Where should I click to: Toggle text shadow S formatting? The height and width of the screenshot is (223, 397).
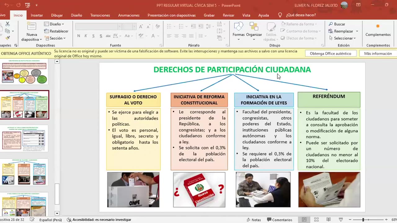[x=101, y=36]
